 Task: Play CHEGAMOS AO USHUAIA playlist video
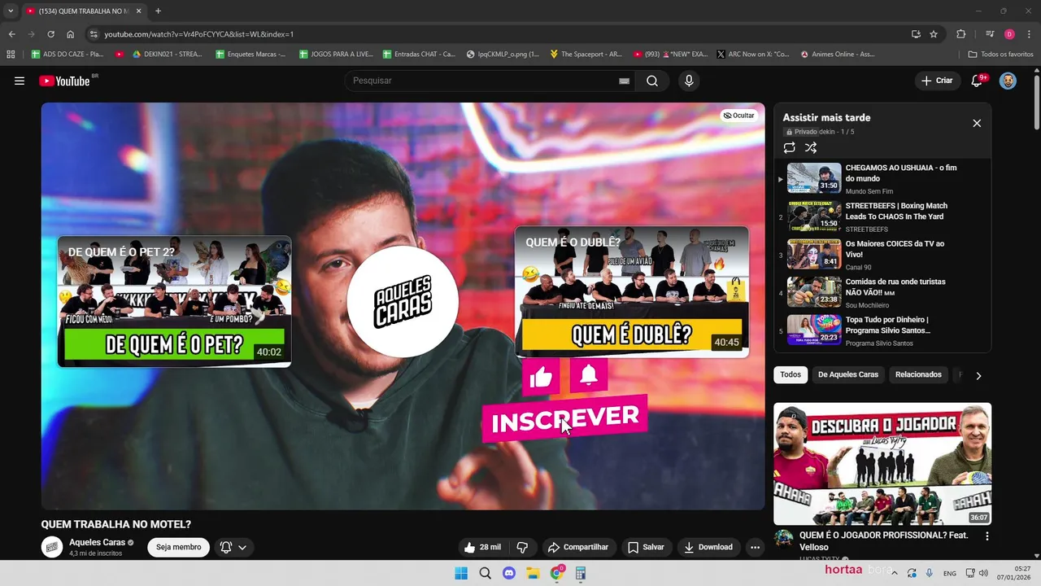(882, 178)
